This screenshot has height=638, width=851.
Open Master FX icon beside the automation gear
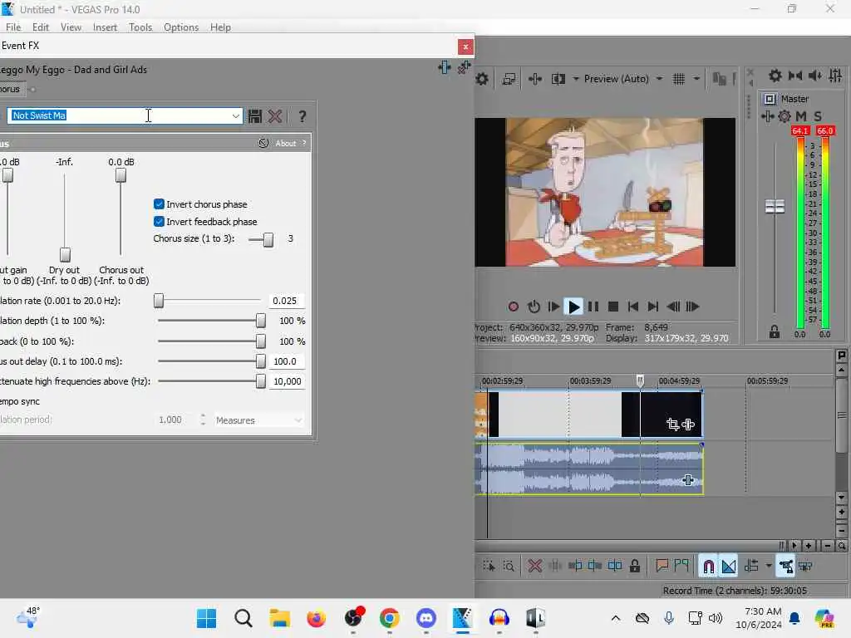click(x=767, y=116)
